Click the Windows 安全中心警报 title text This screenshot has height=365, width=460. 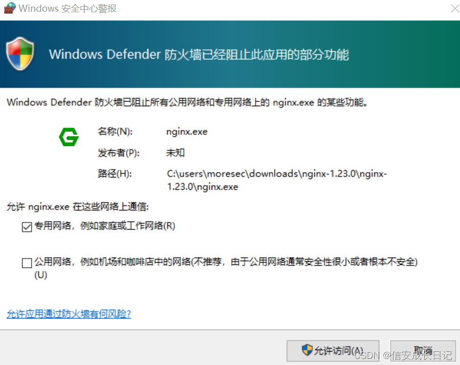(67, 9)
